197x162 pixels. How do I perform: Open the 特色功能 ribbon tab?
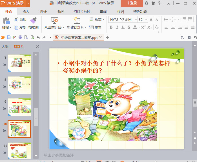pyautogui.click(x=140, y=12)
